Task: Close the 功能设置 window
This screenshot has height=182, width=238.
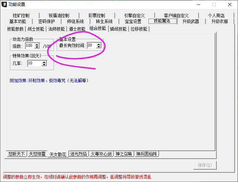Action: [229, 5]
